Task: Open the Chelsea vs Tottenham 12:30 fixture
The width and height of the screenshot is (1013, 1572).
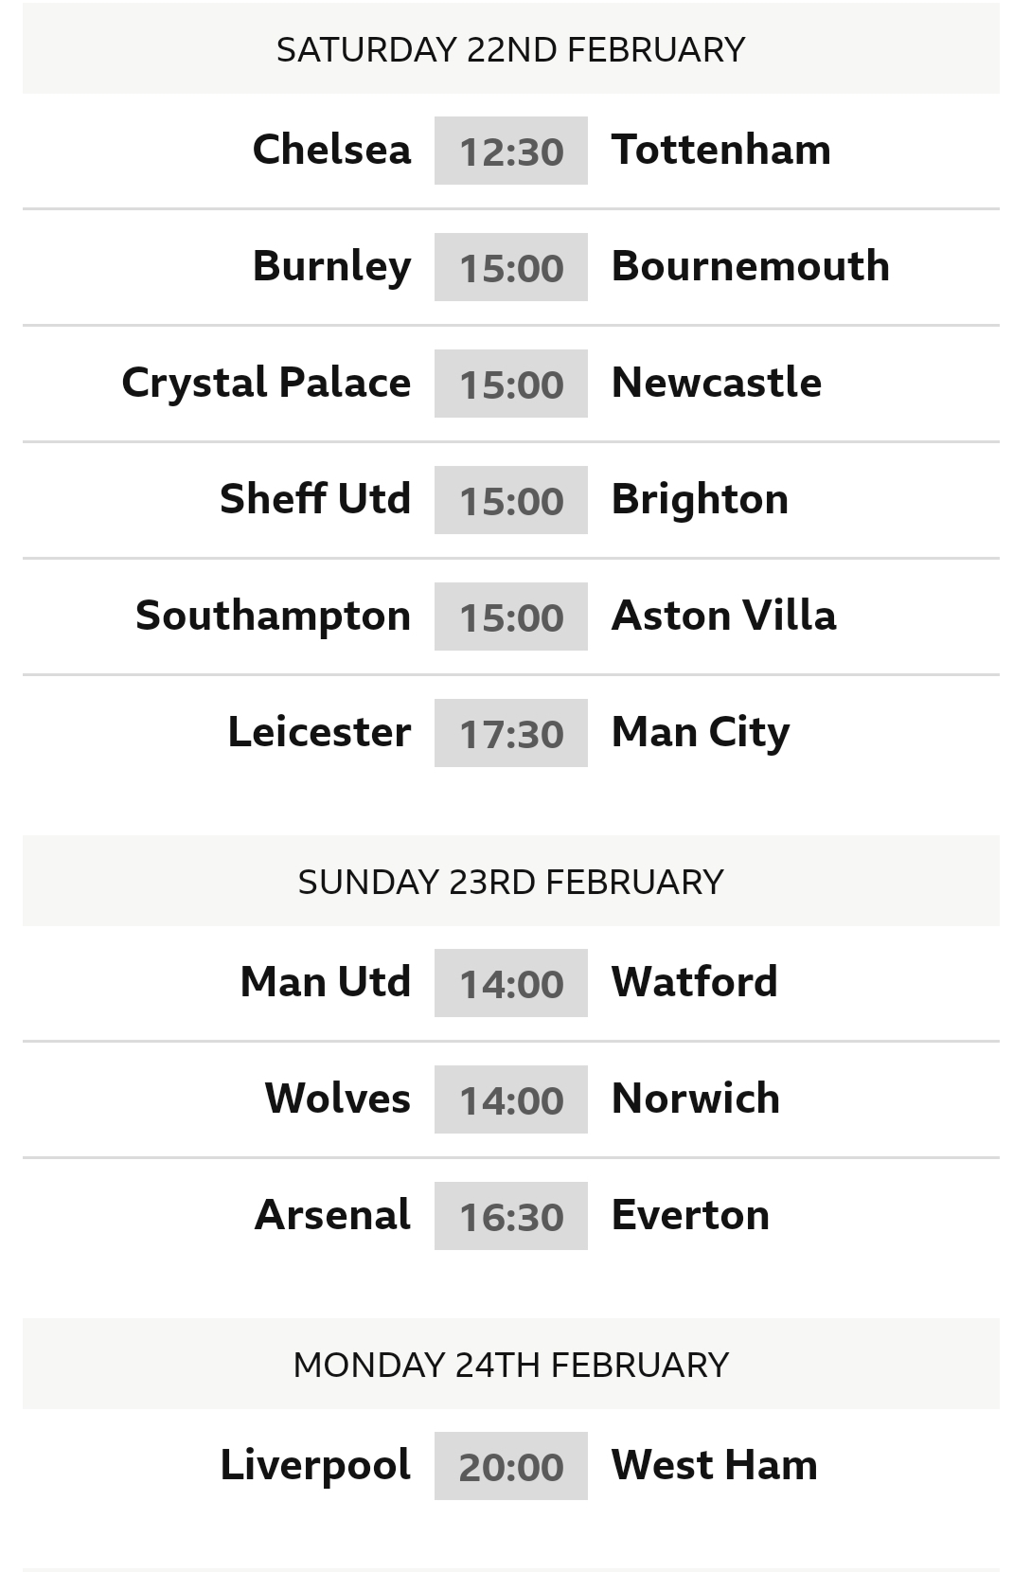Action: [511, 151]
